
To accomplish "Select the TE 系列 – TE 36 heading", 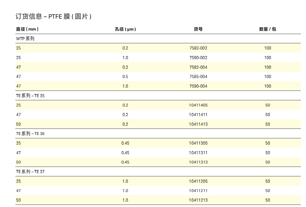I will click(x=30, y=134).
